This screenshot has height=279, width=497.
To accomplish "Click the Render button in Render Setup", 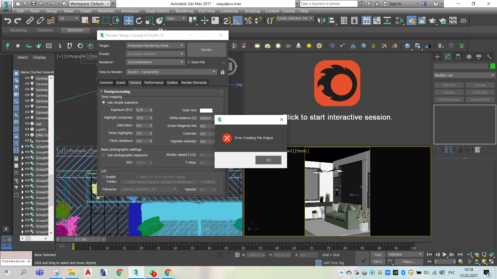I will tap(206, 50).
